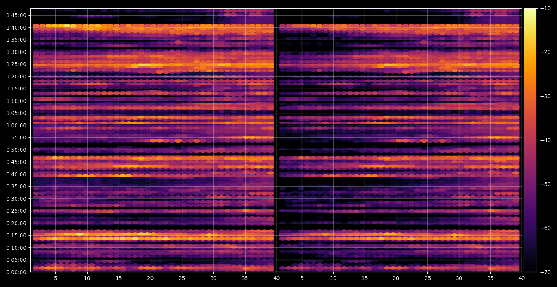Click the 0:45:00 y-axis tick label
Screen dimensions: 557x287
tap(16, 162)
